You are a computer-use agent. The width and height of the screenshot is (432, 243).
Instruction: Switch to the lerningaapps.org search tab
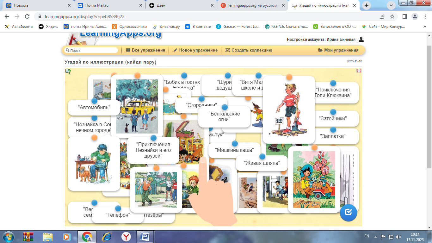(x=252, y=5)
